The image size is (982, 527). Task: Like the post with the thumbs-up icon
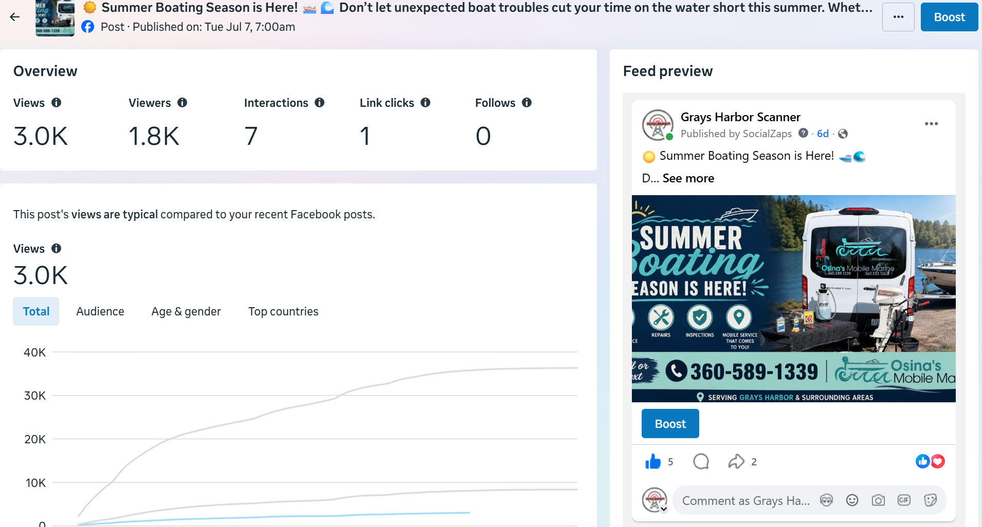653,462
